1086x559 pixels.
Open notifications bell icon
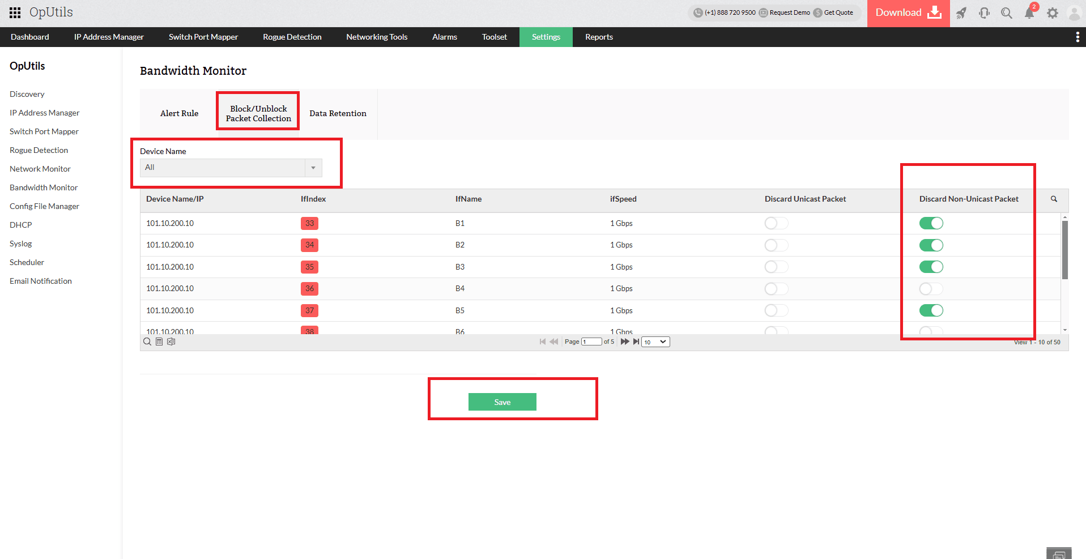coord(1029,13)
